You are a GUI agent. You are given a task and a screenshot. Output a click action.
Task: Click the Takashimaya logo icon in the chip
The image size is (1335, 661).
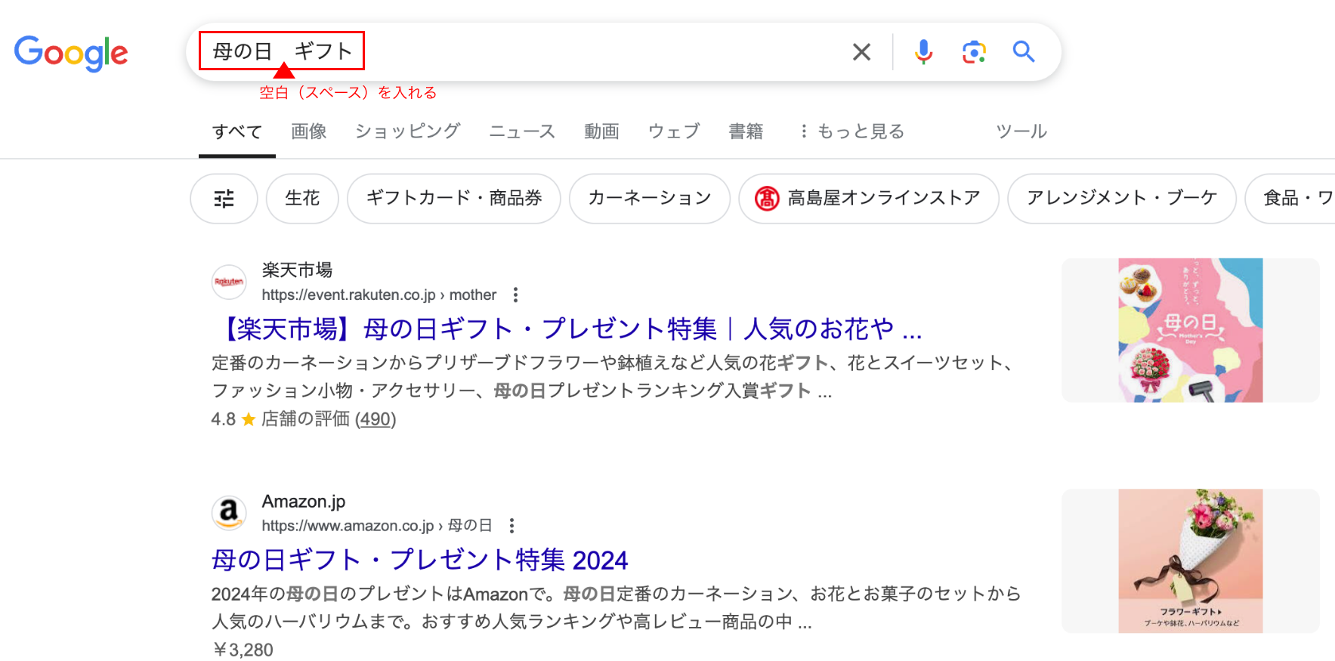point(767,199)
